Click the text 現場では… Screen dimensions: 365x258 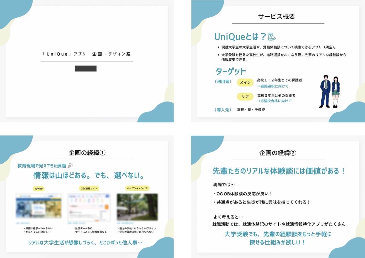point(224,185)
